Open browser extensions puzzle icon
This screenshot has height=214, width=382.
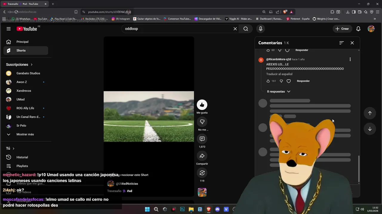[332, 12]
